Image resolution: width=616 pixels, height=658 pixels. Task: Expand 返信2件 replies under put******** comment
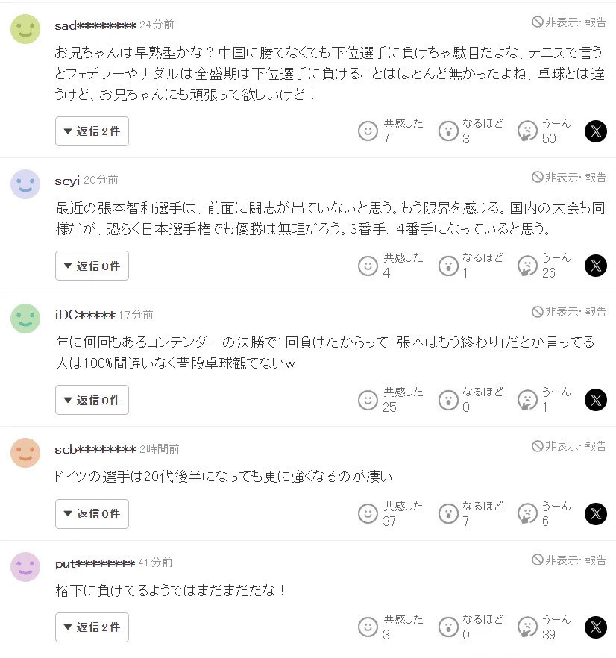92,627
